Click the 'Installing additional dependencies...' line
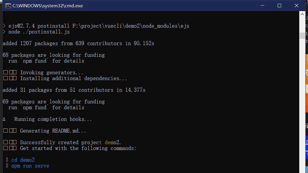 coord(74,78)
